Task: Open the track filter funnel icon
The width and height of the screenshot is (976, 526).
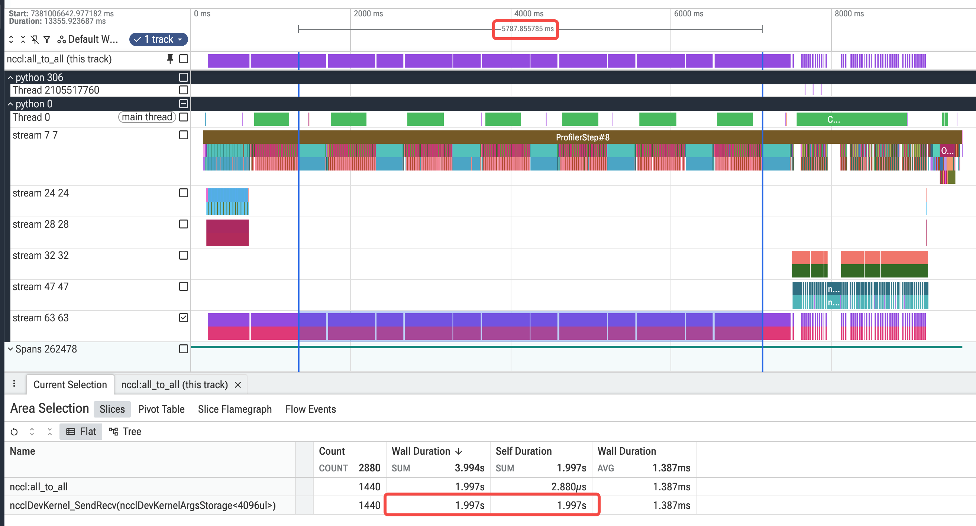Action: click(47, 39)
